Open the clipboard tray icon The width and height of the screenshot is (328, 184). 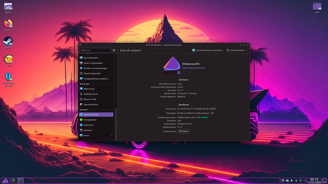point(283,181)
